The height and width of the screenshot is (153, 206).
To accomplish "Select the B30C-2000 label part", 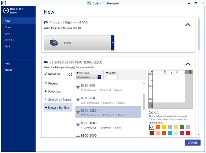I will 108,136.
